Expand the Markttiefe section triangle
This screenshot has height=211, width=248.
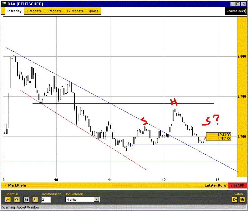coord(5,185)
